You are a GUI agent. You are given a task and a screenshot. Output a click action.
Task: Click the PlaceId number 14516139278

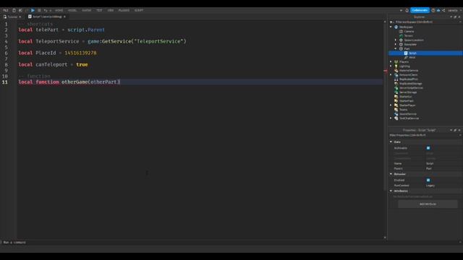(80, 53)
